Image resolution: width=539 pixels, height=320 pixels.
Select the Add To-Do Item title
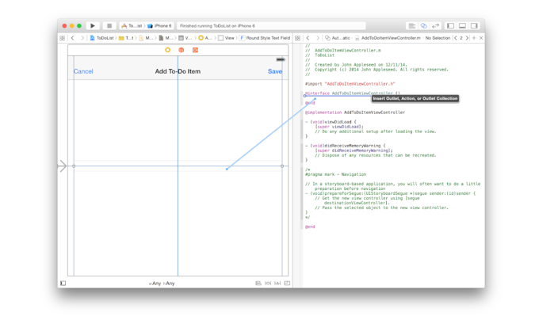point(178,71)
